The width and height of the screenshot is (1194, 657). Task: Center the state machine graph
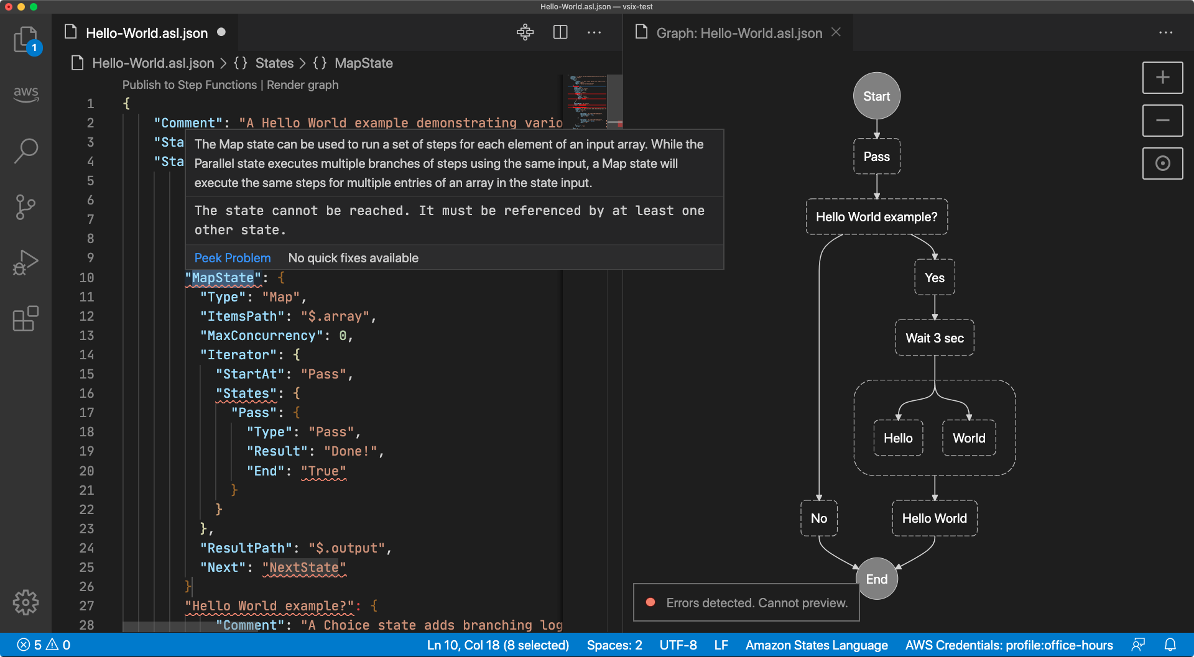click(x=1162, y=163)
